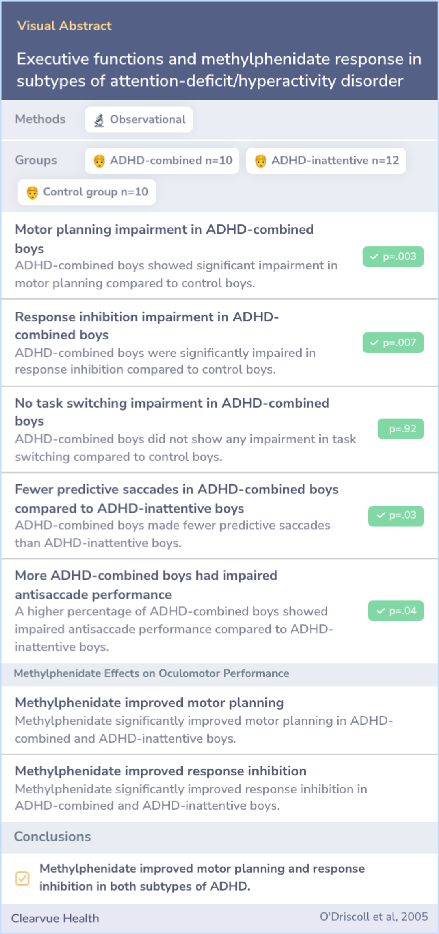Image resolution: width=439 pixels, height=934 pixels.
Task: Click the checkmark in the p=.007 badge
Action: pyautogui.click(x=374, y=343)
